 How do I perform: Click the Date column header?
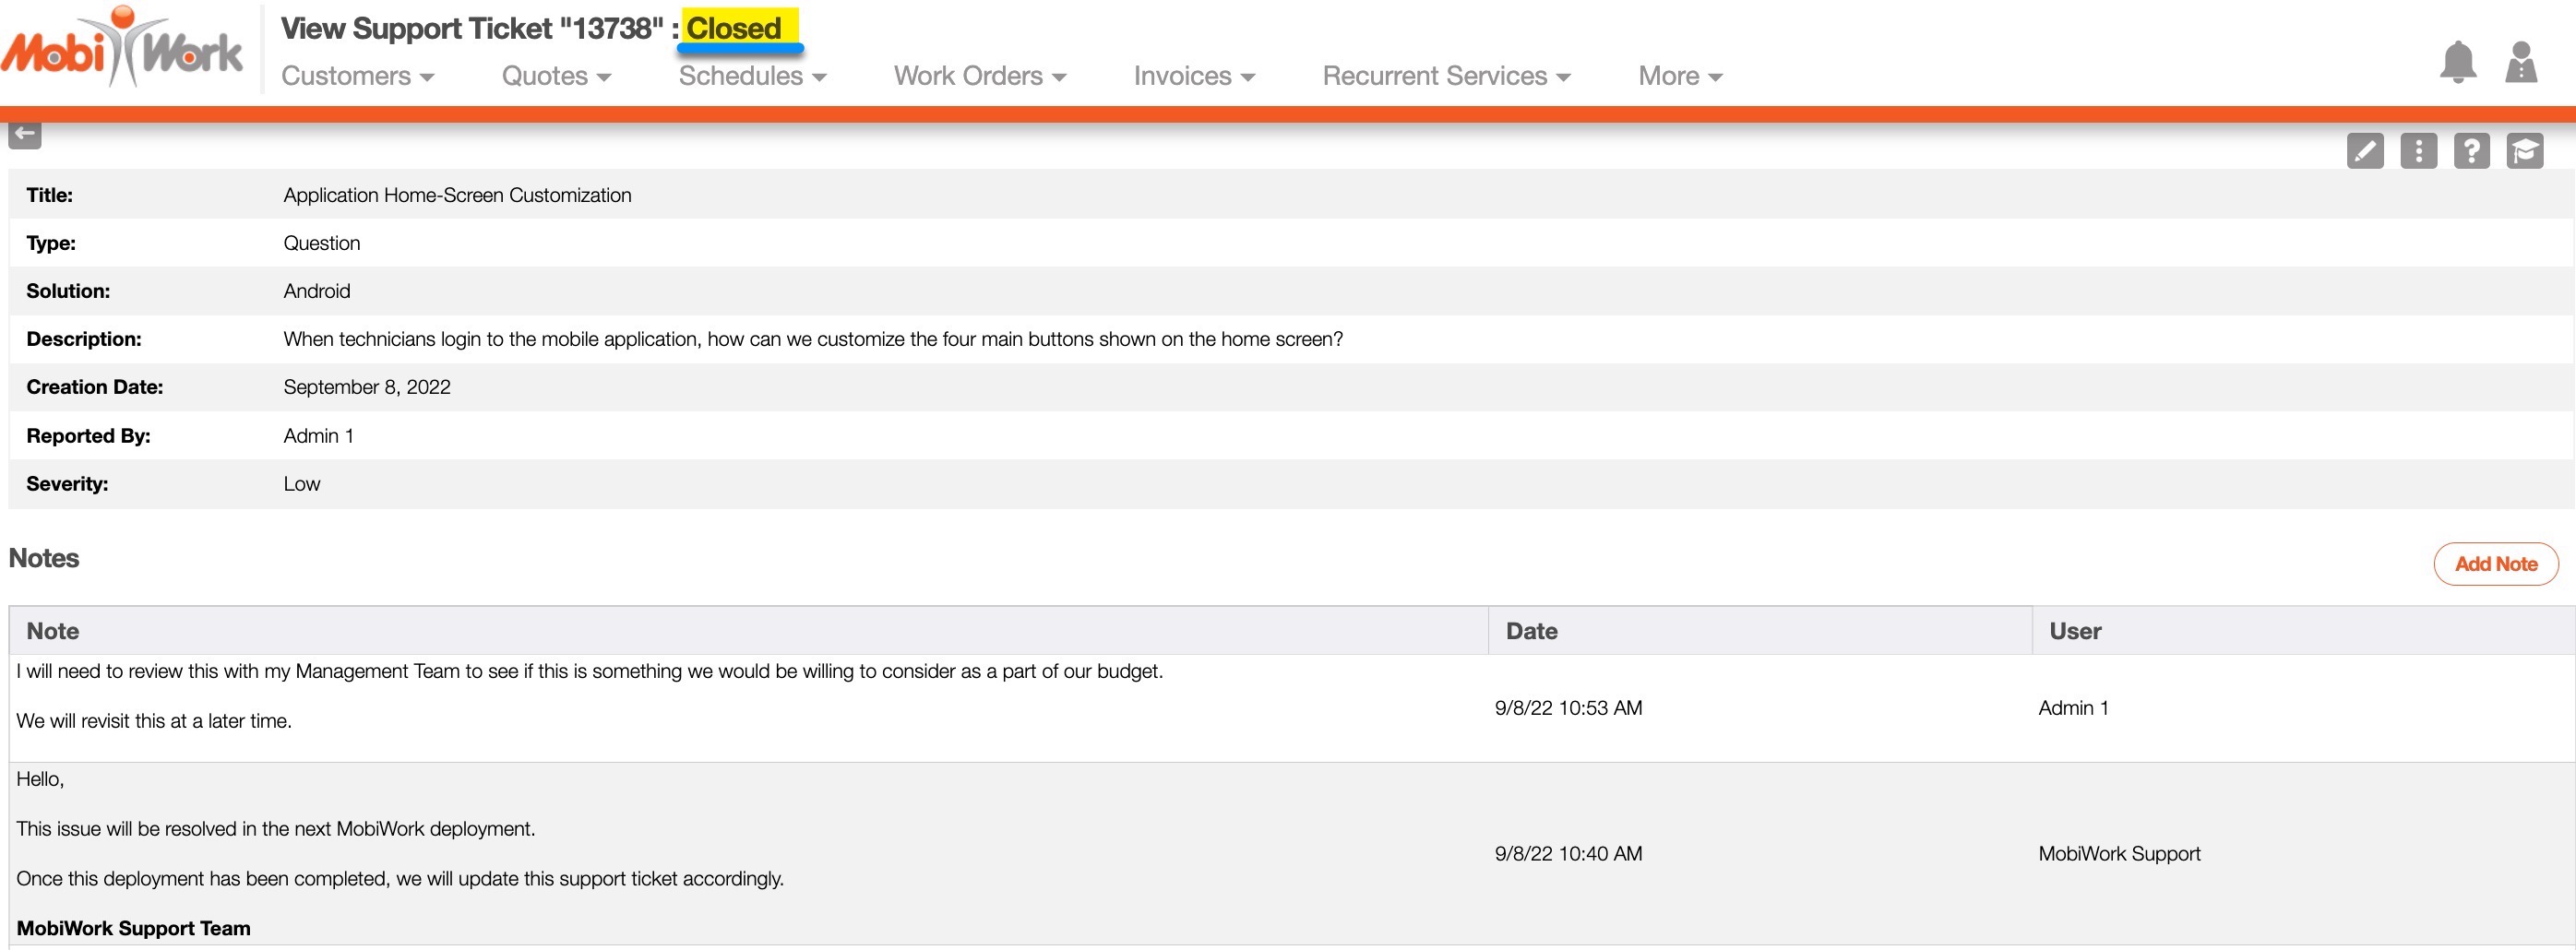point(1531,631)
